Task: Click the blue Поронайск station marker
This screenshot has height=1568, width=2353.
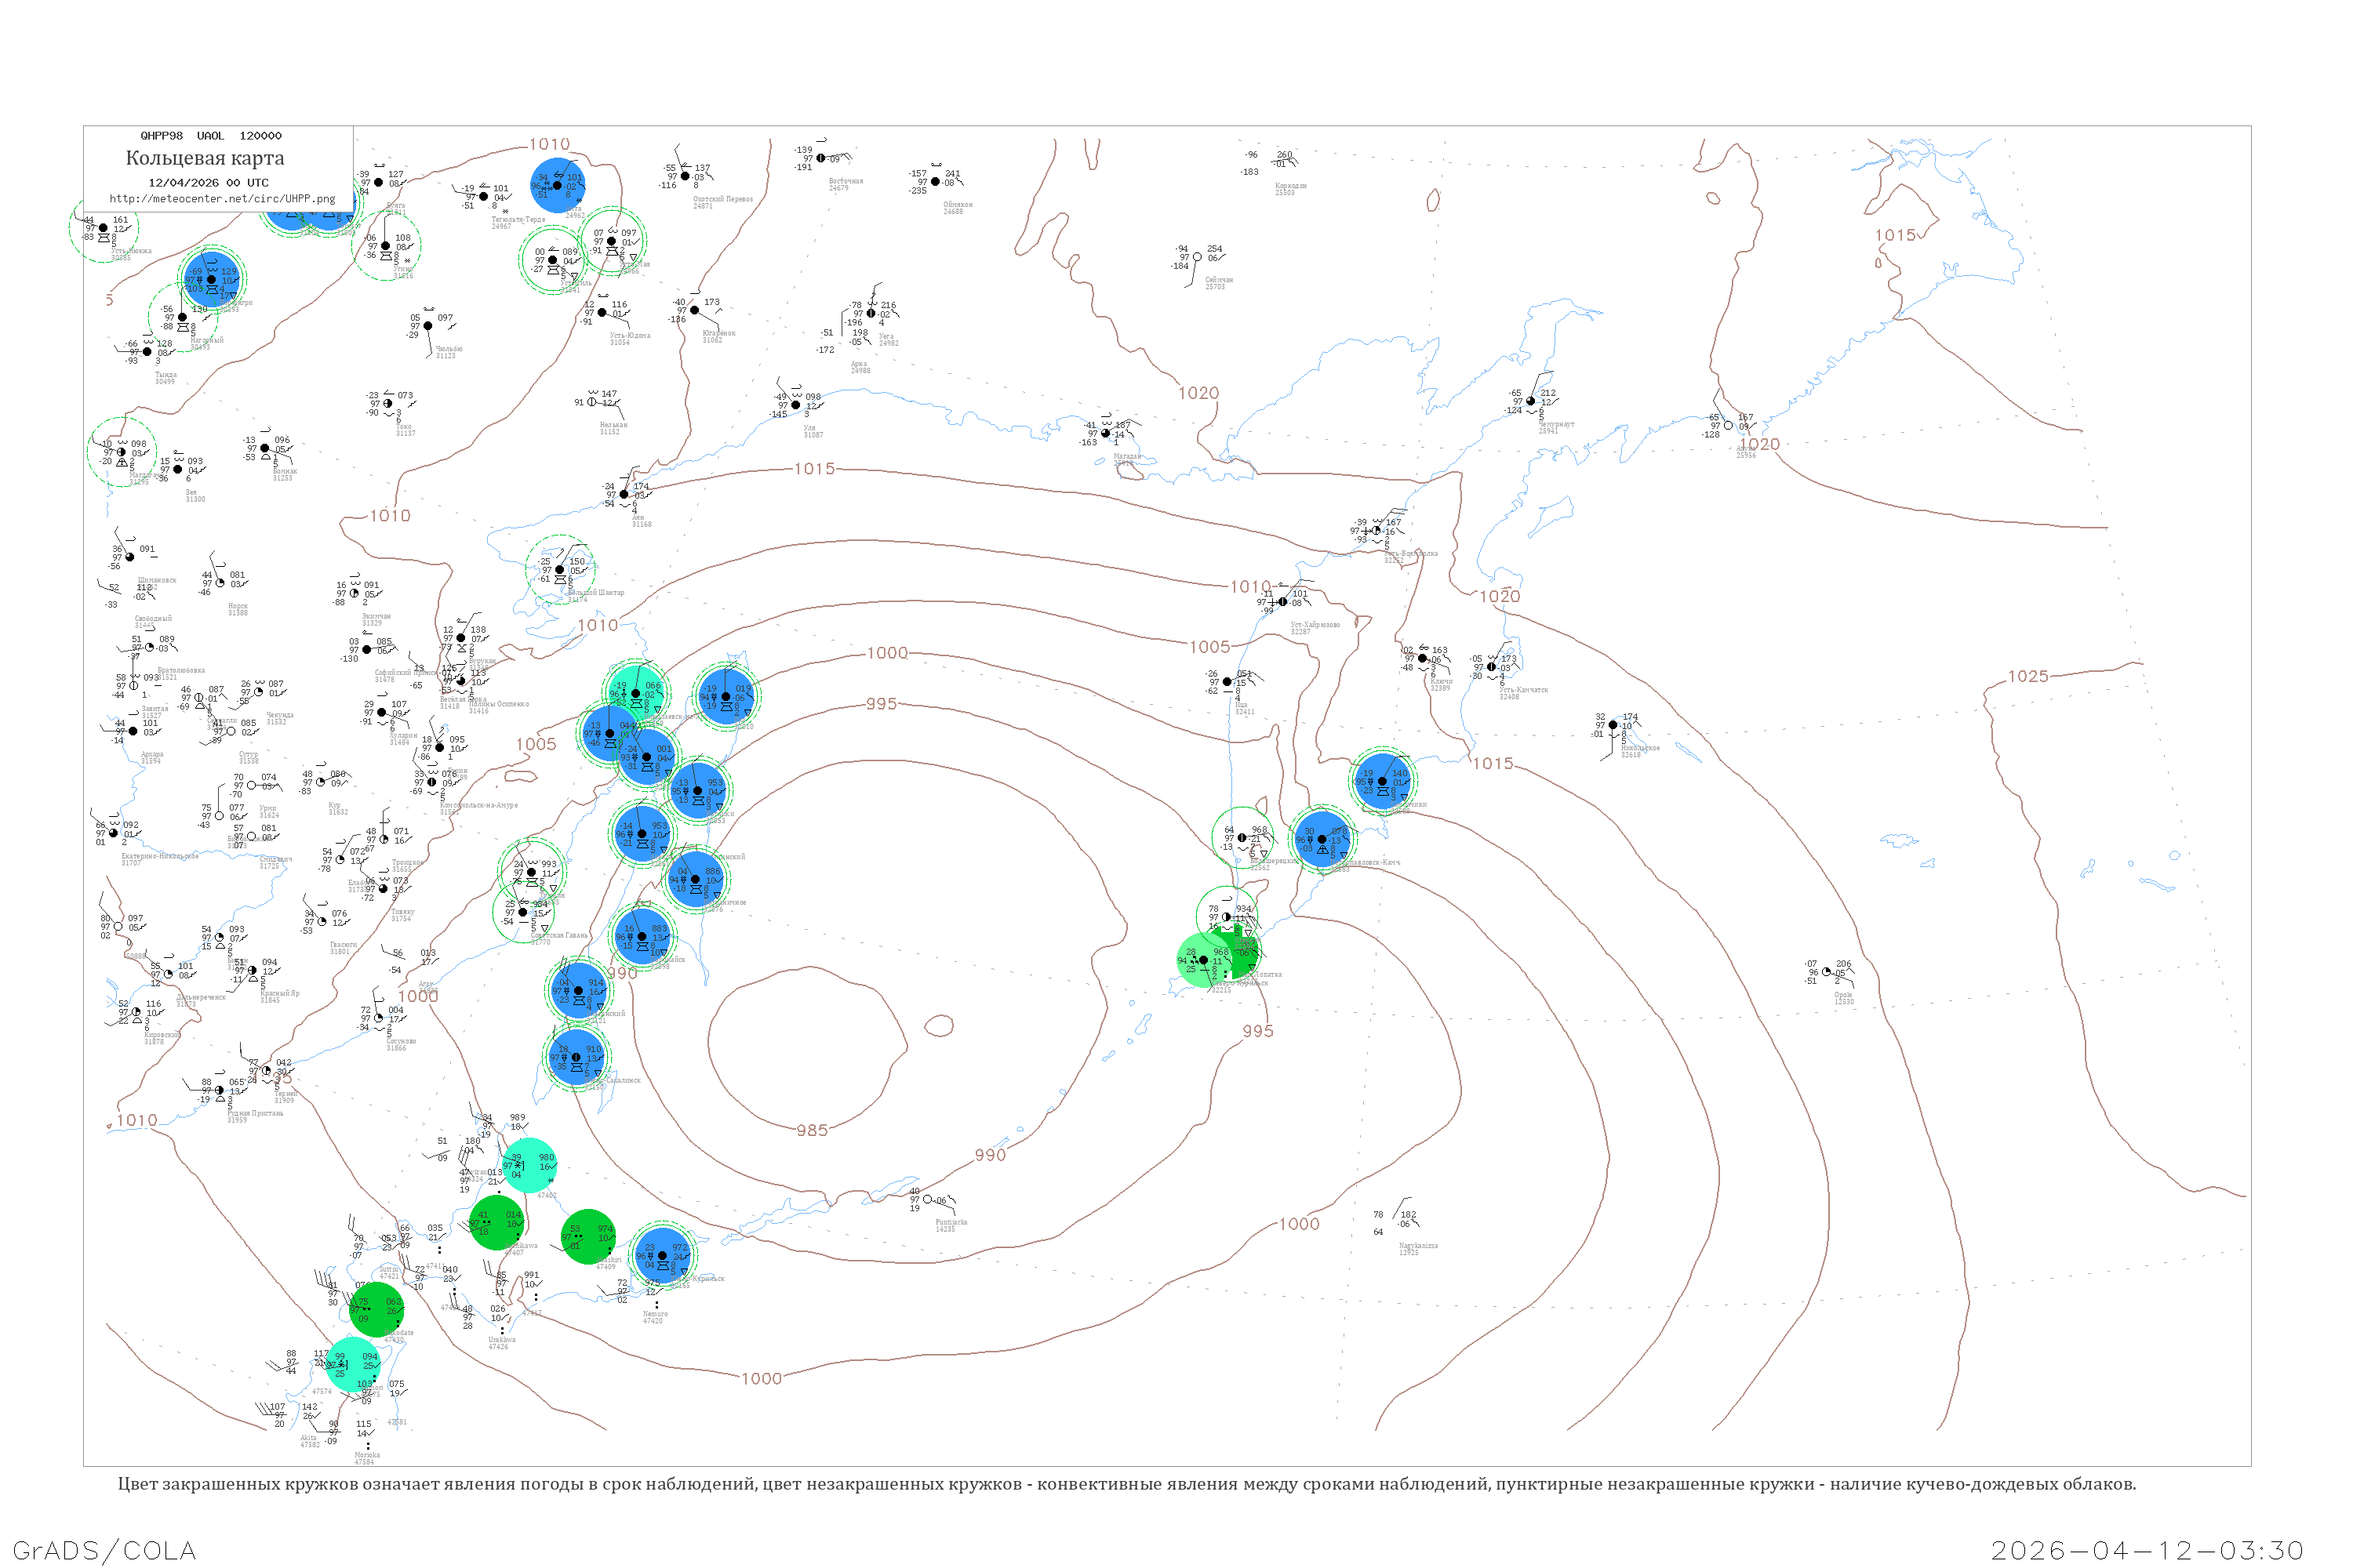Action: 642,936
